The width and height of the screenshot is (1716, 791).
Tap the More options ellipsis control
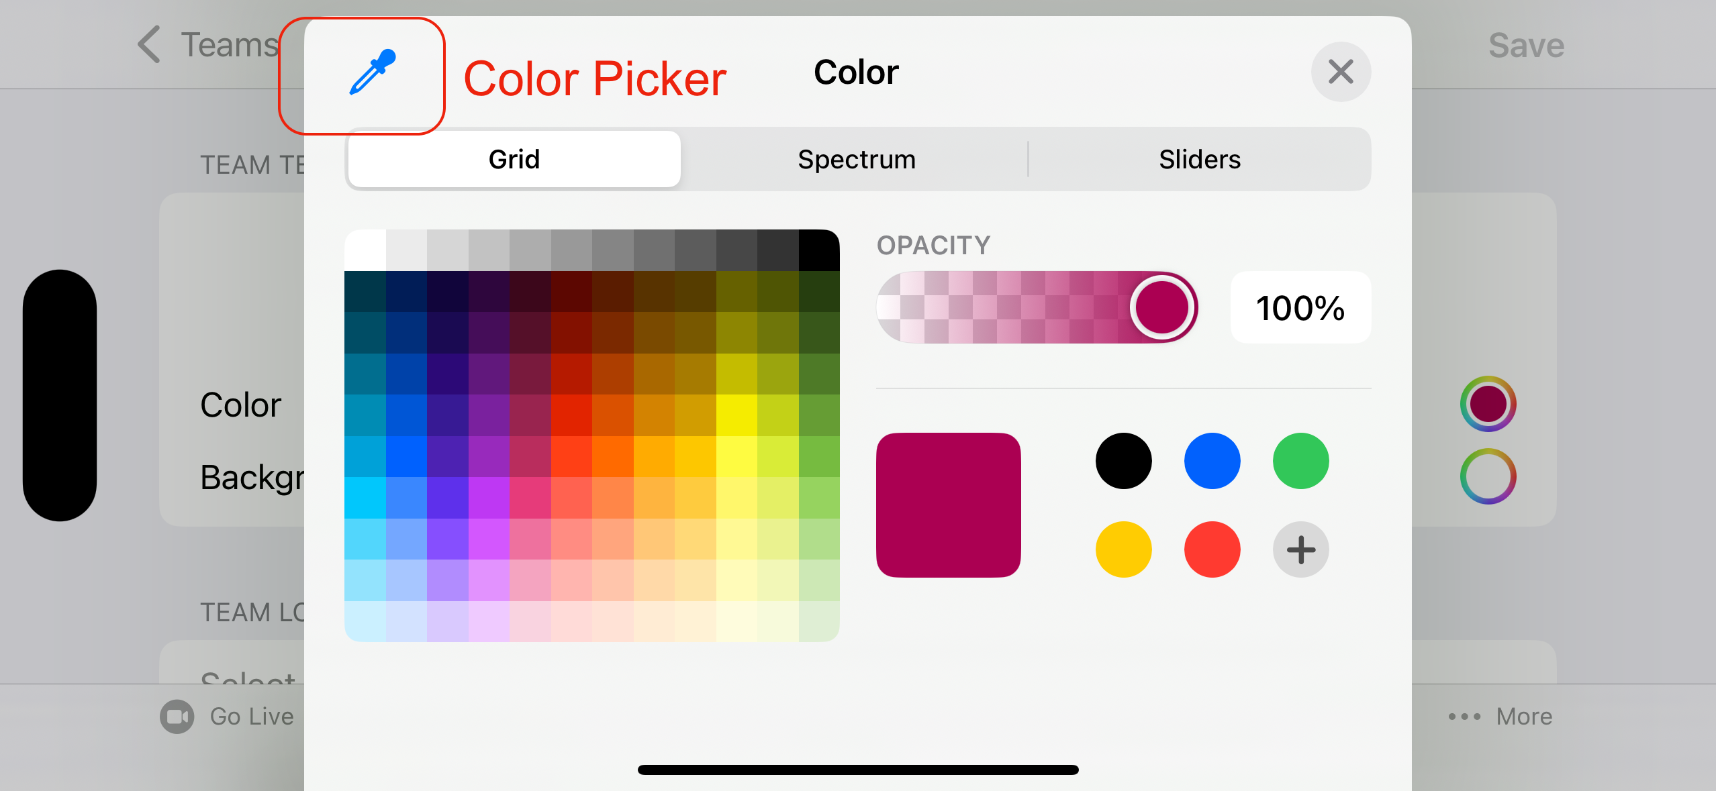tap(1464, 716)
